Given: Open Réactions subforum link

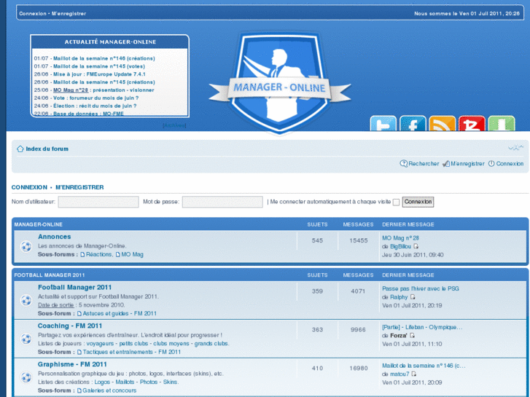Looking at the screenshot, I should 98,254.
